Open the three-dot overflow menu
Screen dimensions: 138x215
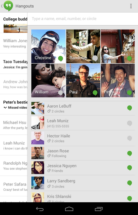click(131, 6)
